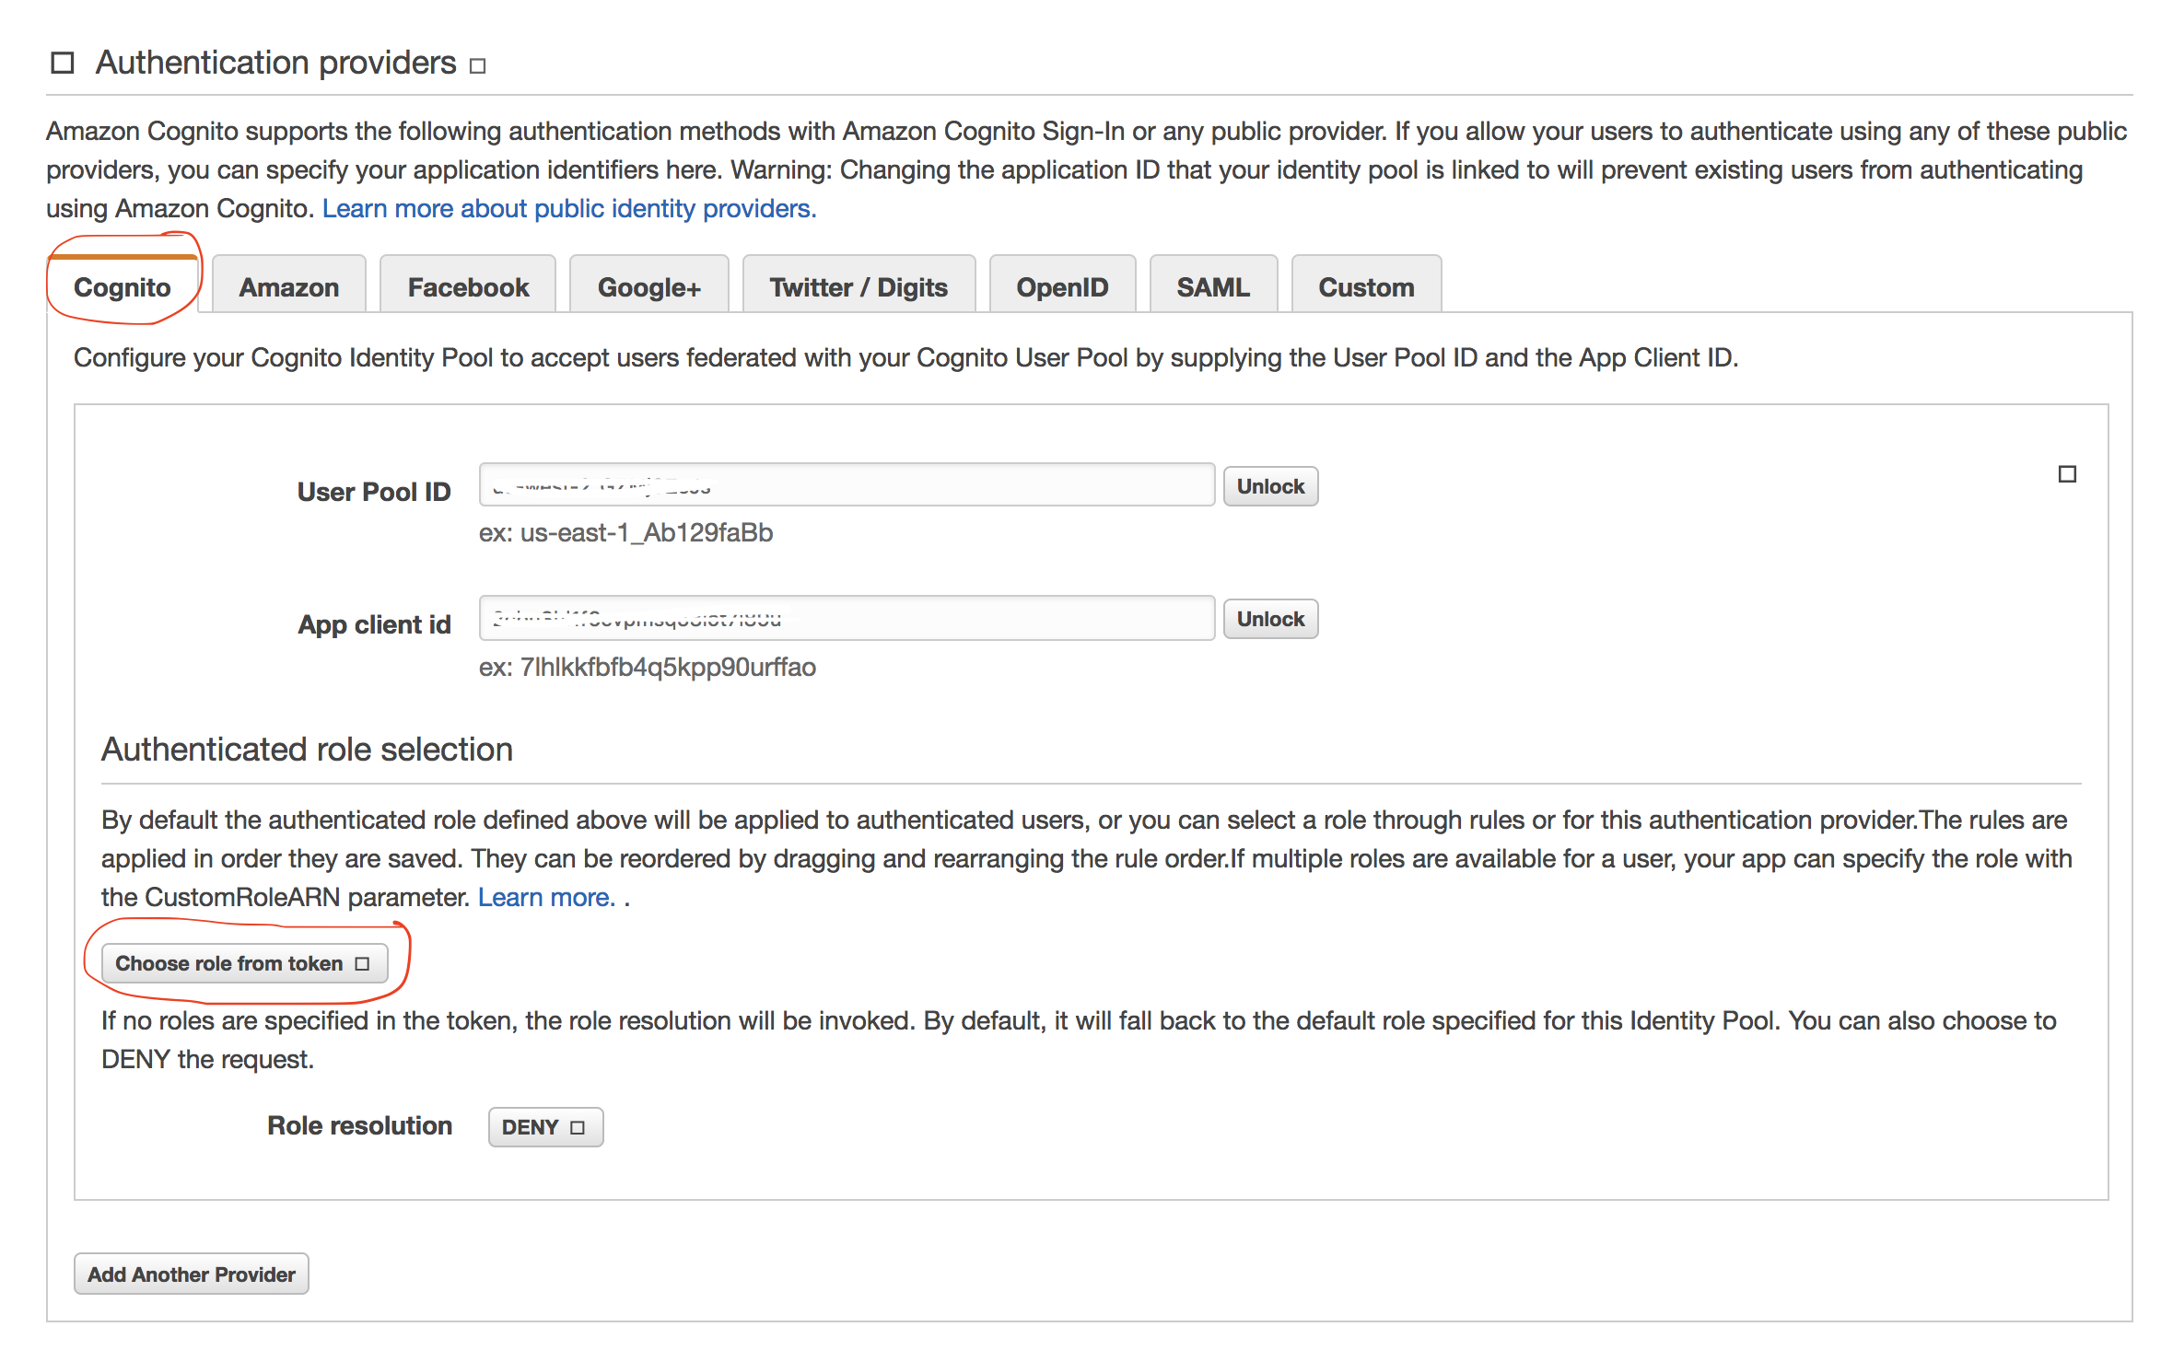
Task: Click inside the User Pool ID input
Action: pos(845,483)
